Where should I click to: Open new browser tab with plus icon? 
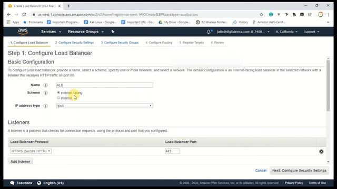pos(68,6)
